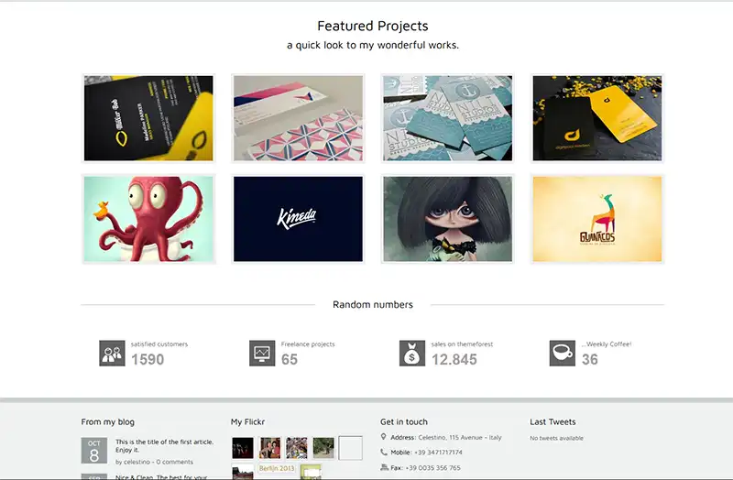The height and width of the screenshot is (480, 733).
Task: Open the first blog article title link
Action: pyautogui.click(x=165, y=445)
